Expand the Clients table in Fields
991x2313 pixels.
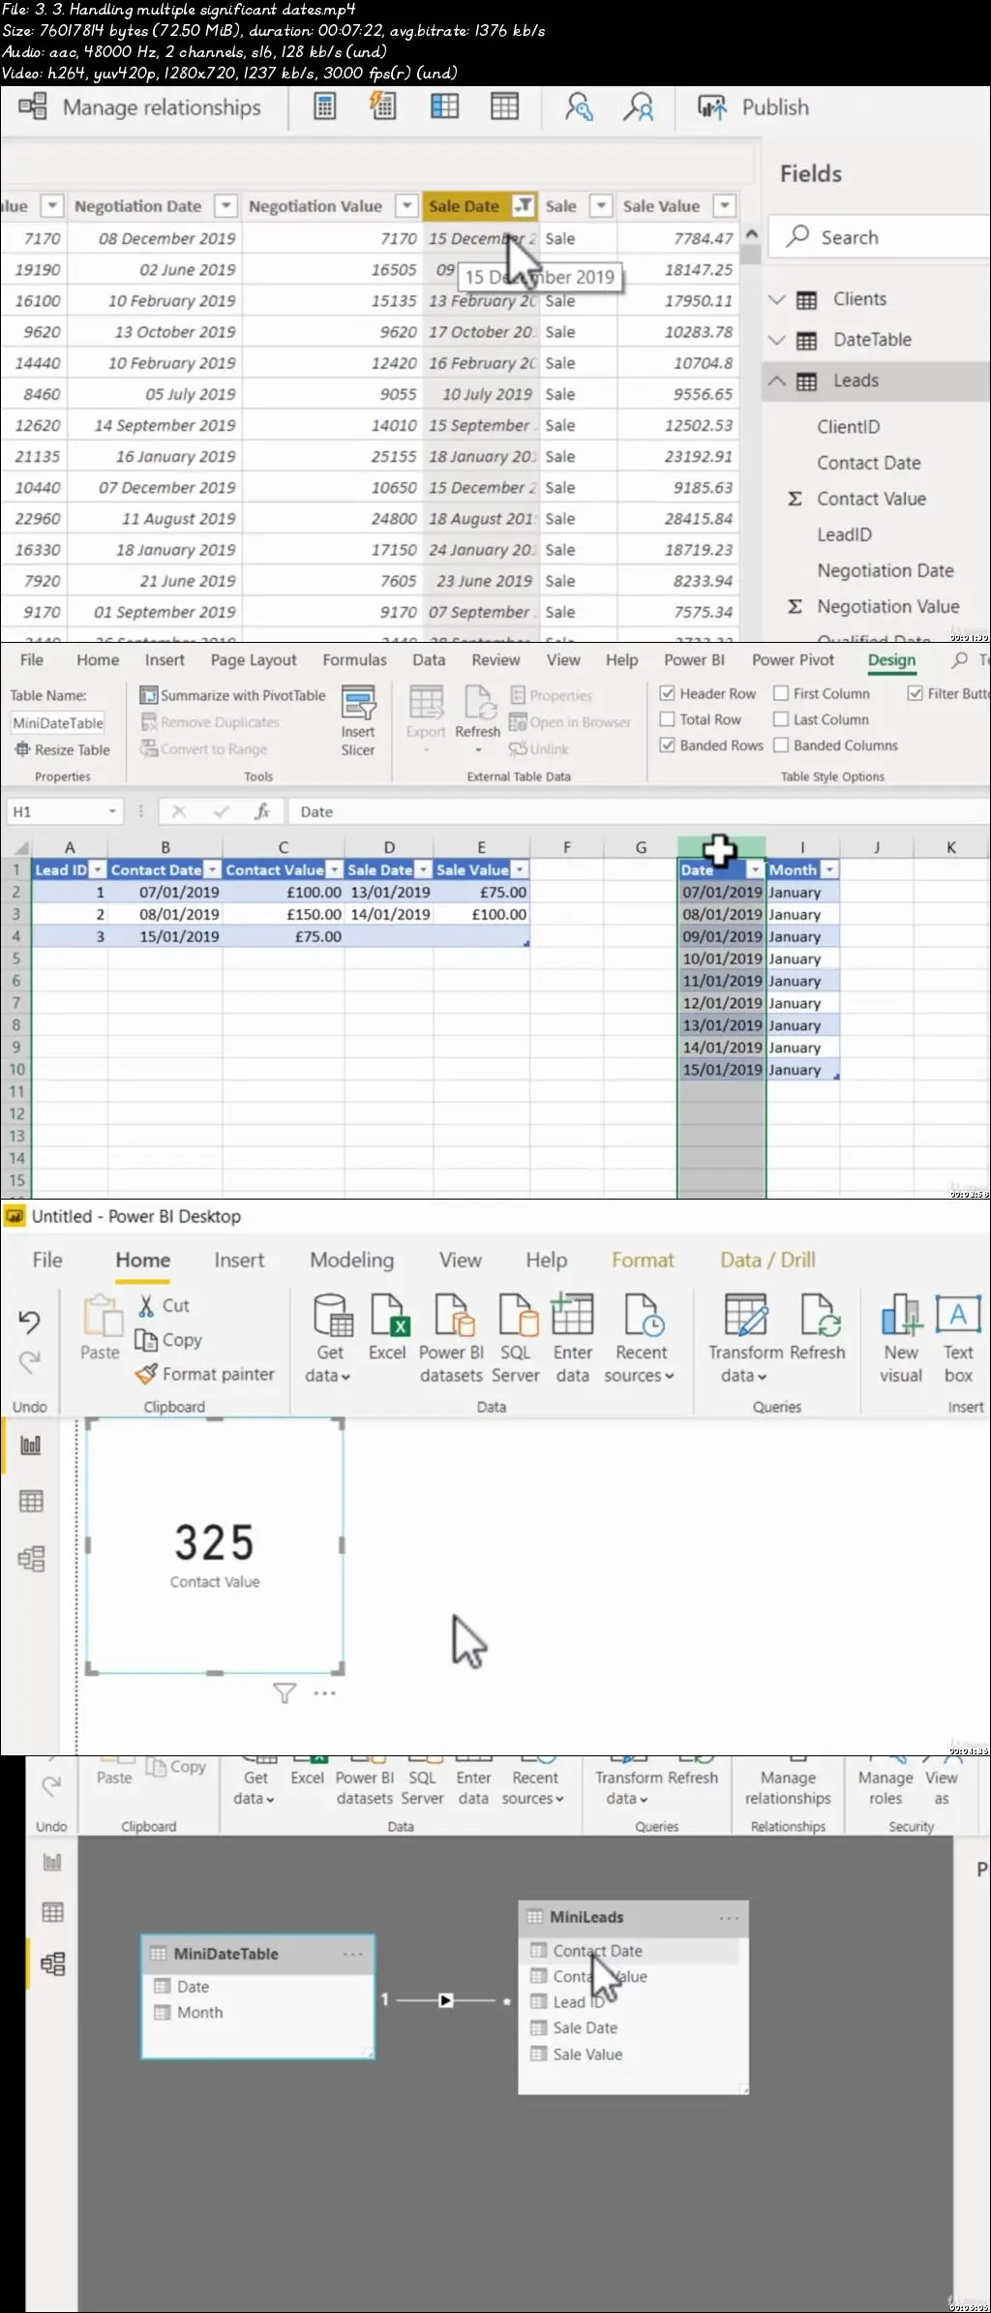pyautogui.click(x=776, y=299)
